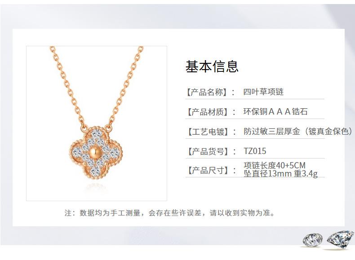Click the measurement note at bottom
This screenshot has height=260, width=355.
[170, 213]
